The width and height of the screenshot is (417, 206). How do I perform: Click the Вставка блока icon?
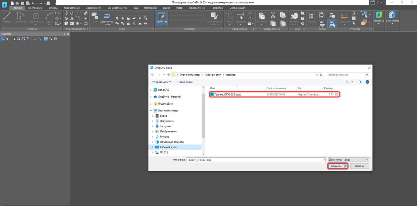tap(295, 18)
